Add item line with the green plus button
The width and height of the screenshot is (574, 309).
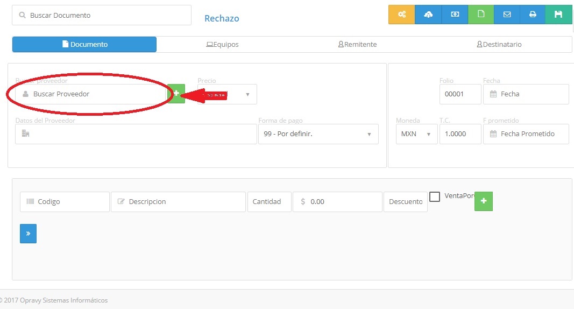pos(483,201)
